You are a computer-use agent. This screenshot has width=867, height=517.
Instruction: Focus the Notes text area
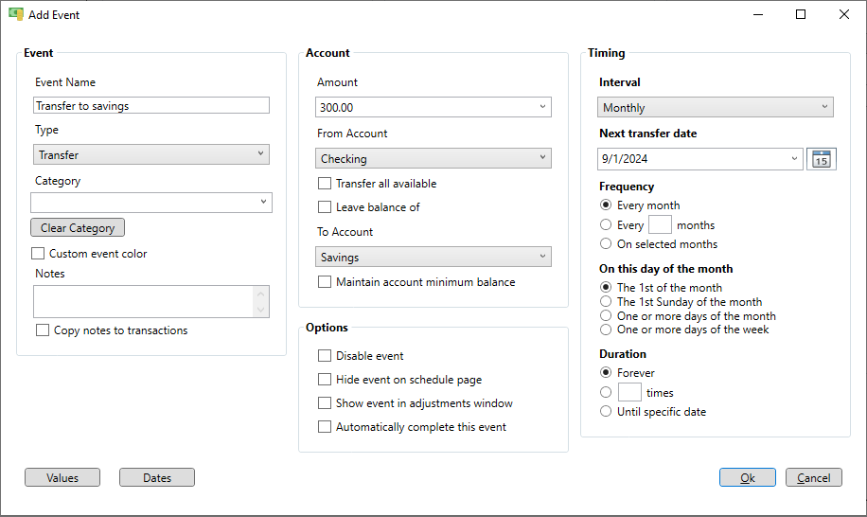pyautogui.click(x=150, y=302)
